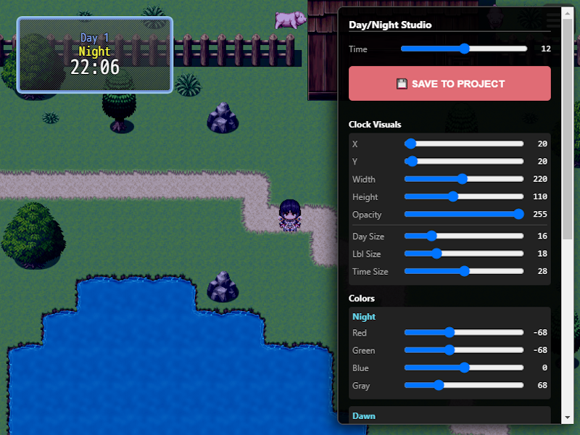
Task: Adjust the clock X position slider
Action: 464,144
